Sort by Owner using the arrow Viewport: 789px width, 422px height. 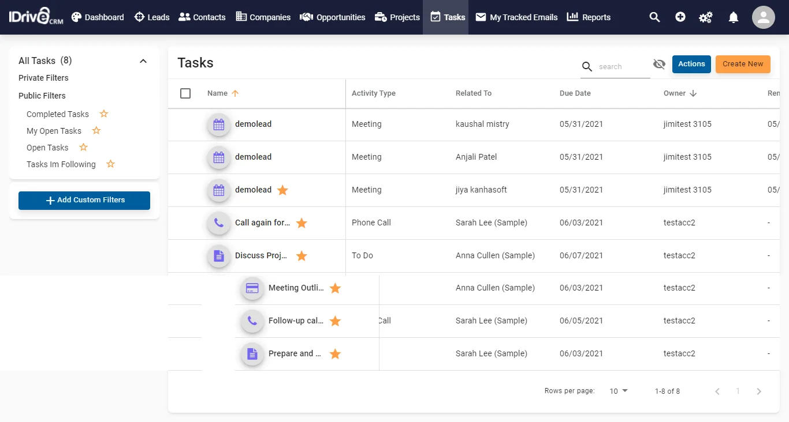tap(693, 93)
